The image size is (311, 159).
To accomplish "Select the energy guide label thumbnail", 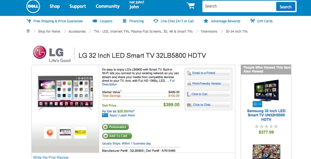I will pyautogui.click(x=80, y=132).
